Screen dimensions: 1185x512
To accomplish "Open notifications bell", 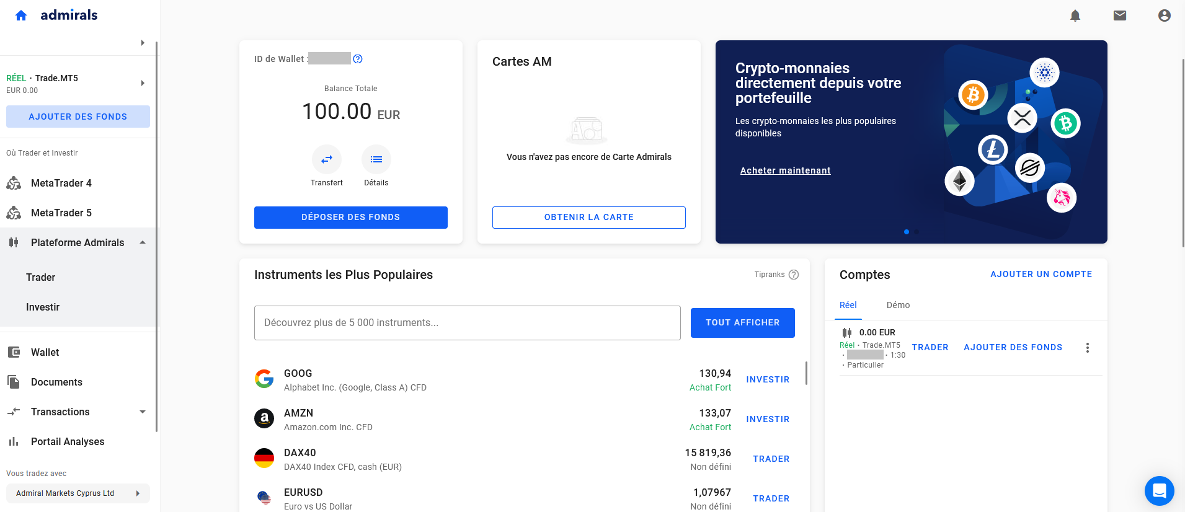I will [x=1075, y=15].
